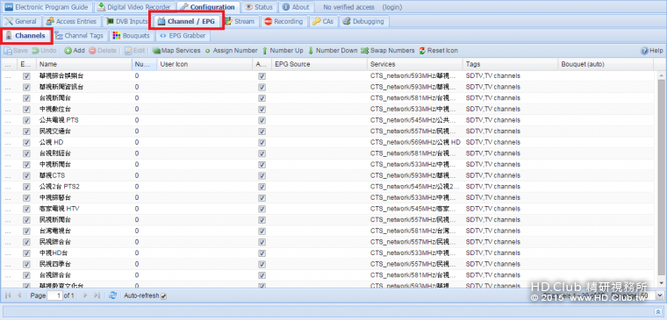The height and width of the screenshot is (320, 667).
Task: Switch to Channel Tags sub-tab
Action: 79,36
